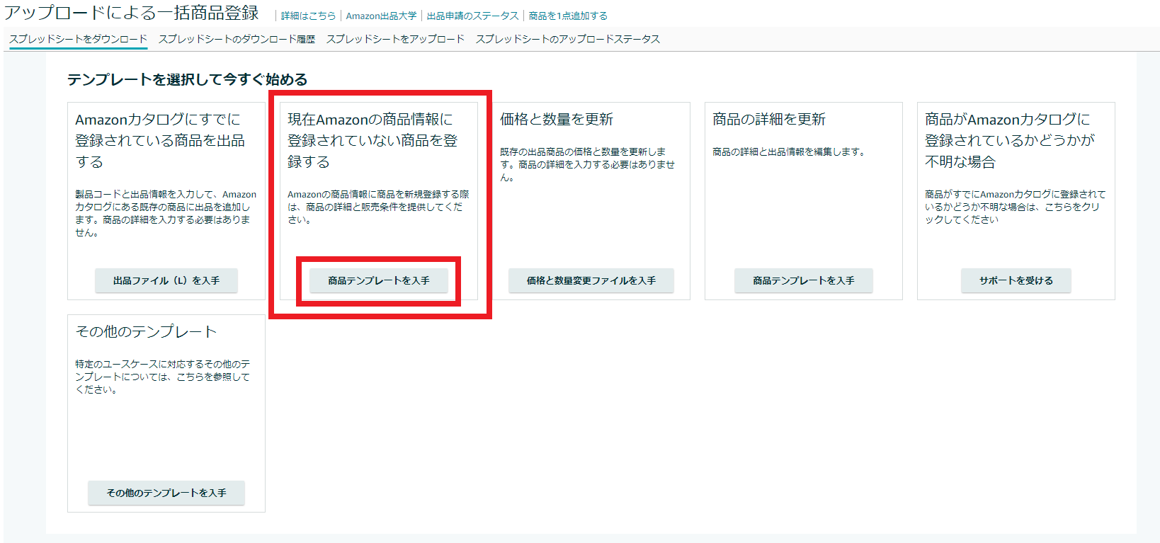The width and height of the screenshot is (1160, 543).
Task: Click description starting 特定のユースケースに対応する
Action: (163, 377)
